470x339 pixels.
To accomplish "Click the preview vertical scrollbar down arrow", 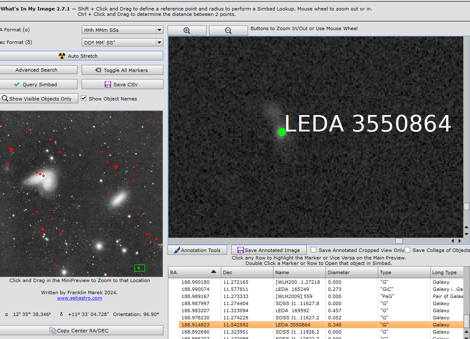I will coord(466,234).
